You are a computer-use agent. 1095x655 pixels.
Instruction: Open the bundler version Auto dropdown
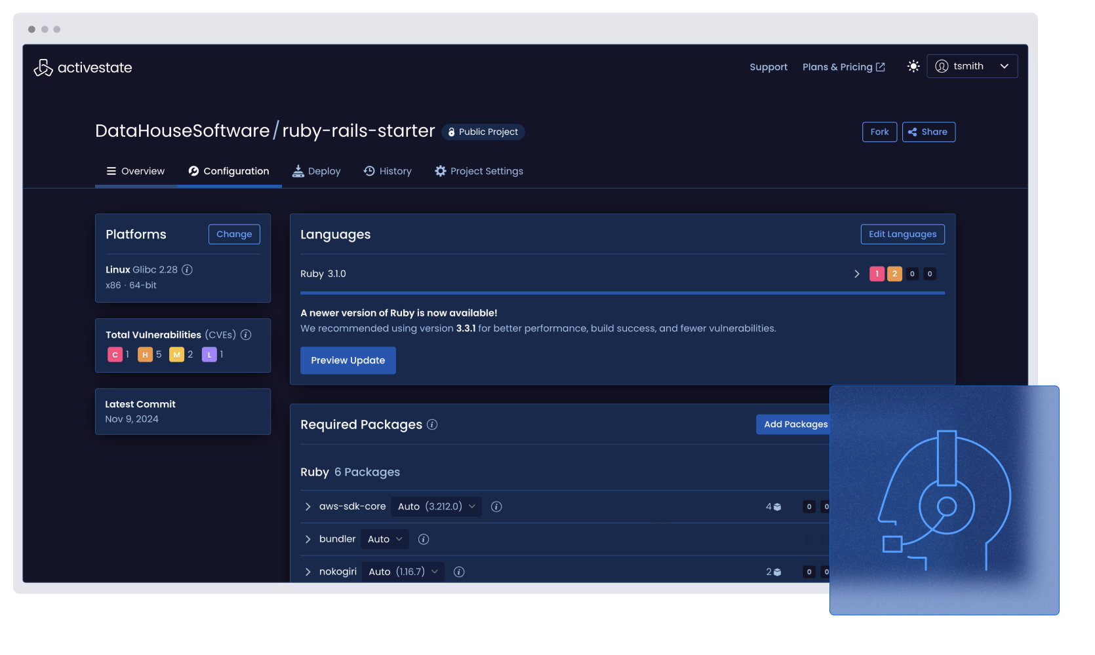click(x=385, y=539)
